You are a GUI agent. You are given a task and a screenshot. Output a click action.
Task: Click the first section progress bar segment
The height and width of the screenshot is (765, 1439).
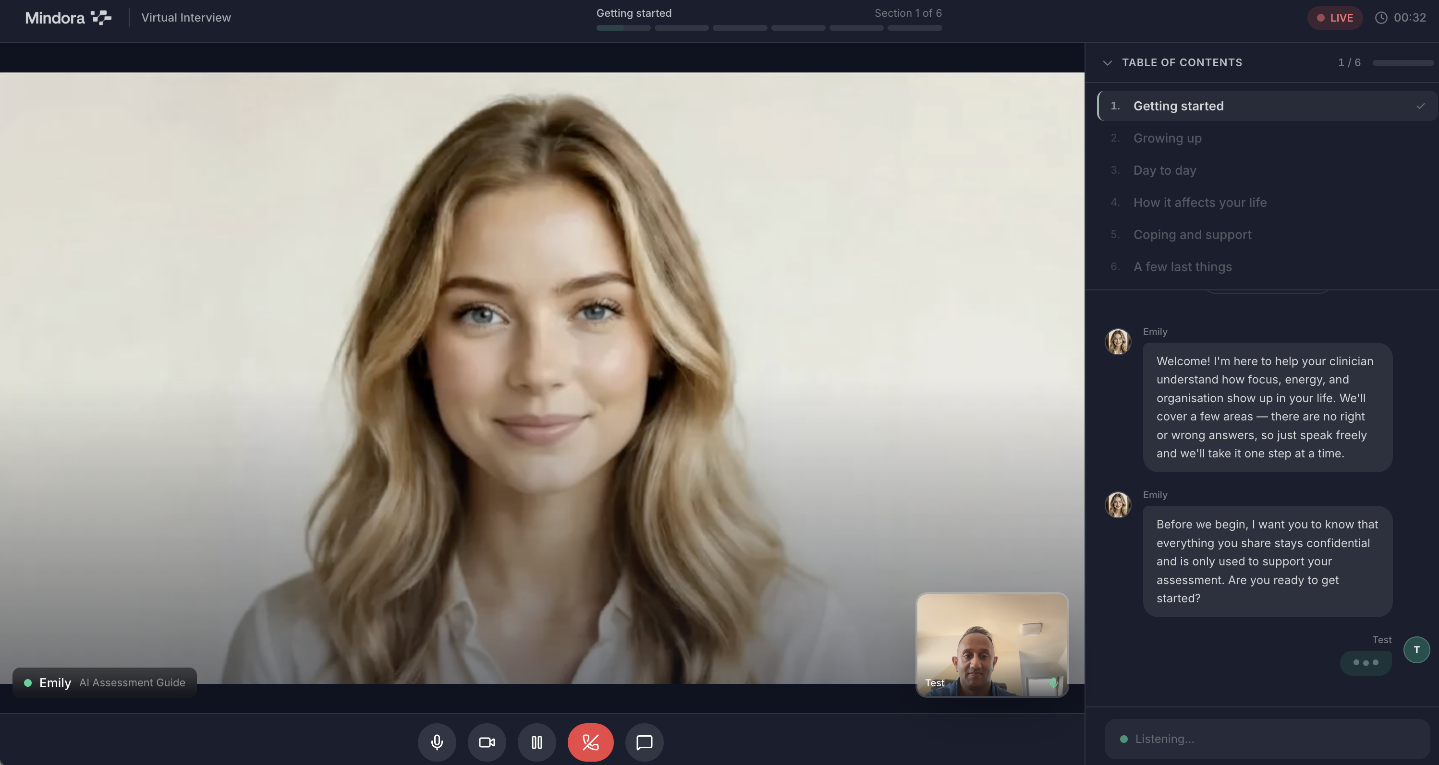point(623,28)
